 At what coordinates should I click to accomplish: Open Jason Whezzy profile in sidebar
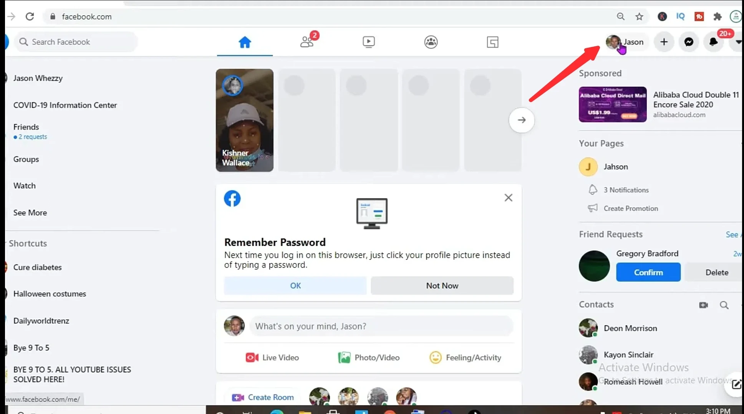coord(38,78)
